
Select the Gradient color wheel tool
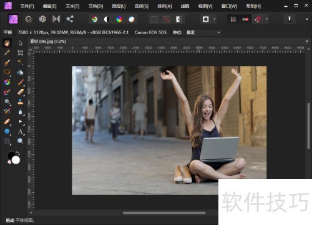(7, 82)
